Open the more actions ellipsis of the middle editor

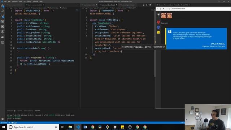pyautogui.click(x=154, y=5)
